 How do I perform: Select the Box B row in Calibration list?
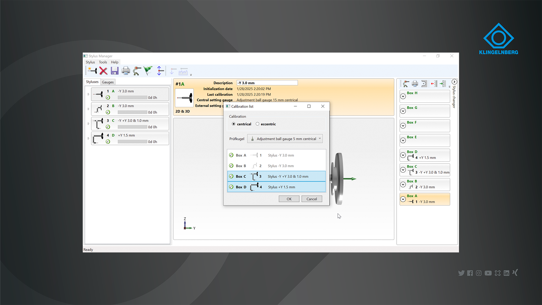(x=276, y=166)
